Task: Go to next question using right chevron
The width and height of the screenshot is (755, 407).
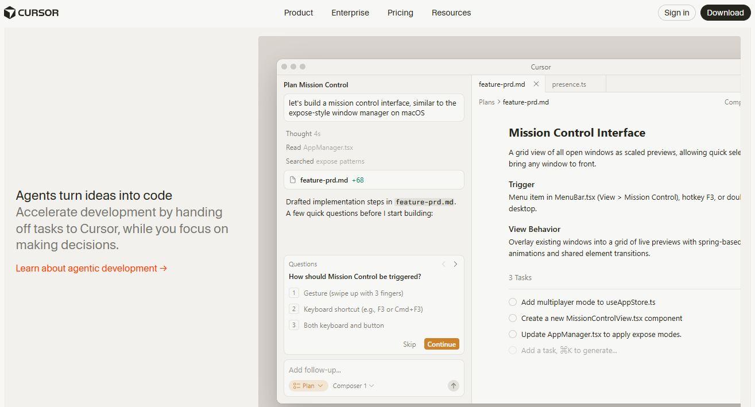Action: pos(455,264)
